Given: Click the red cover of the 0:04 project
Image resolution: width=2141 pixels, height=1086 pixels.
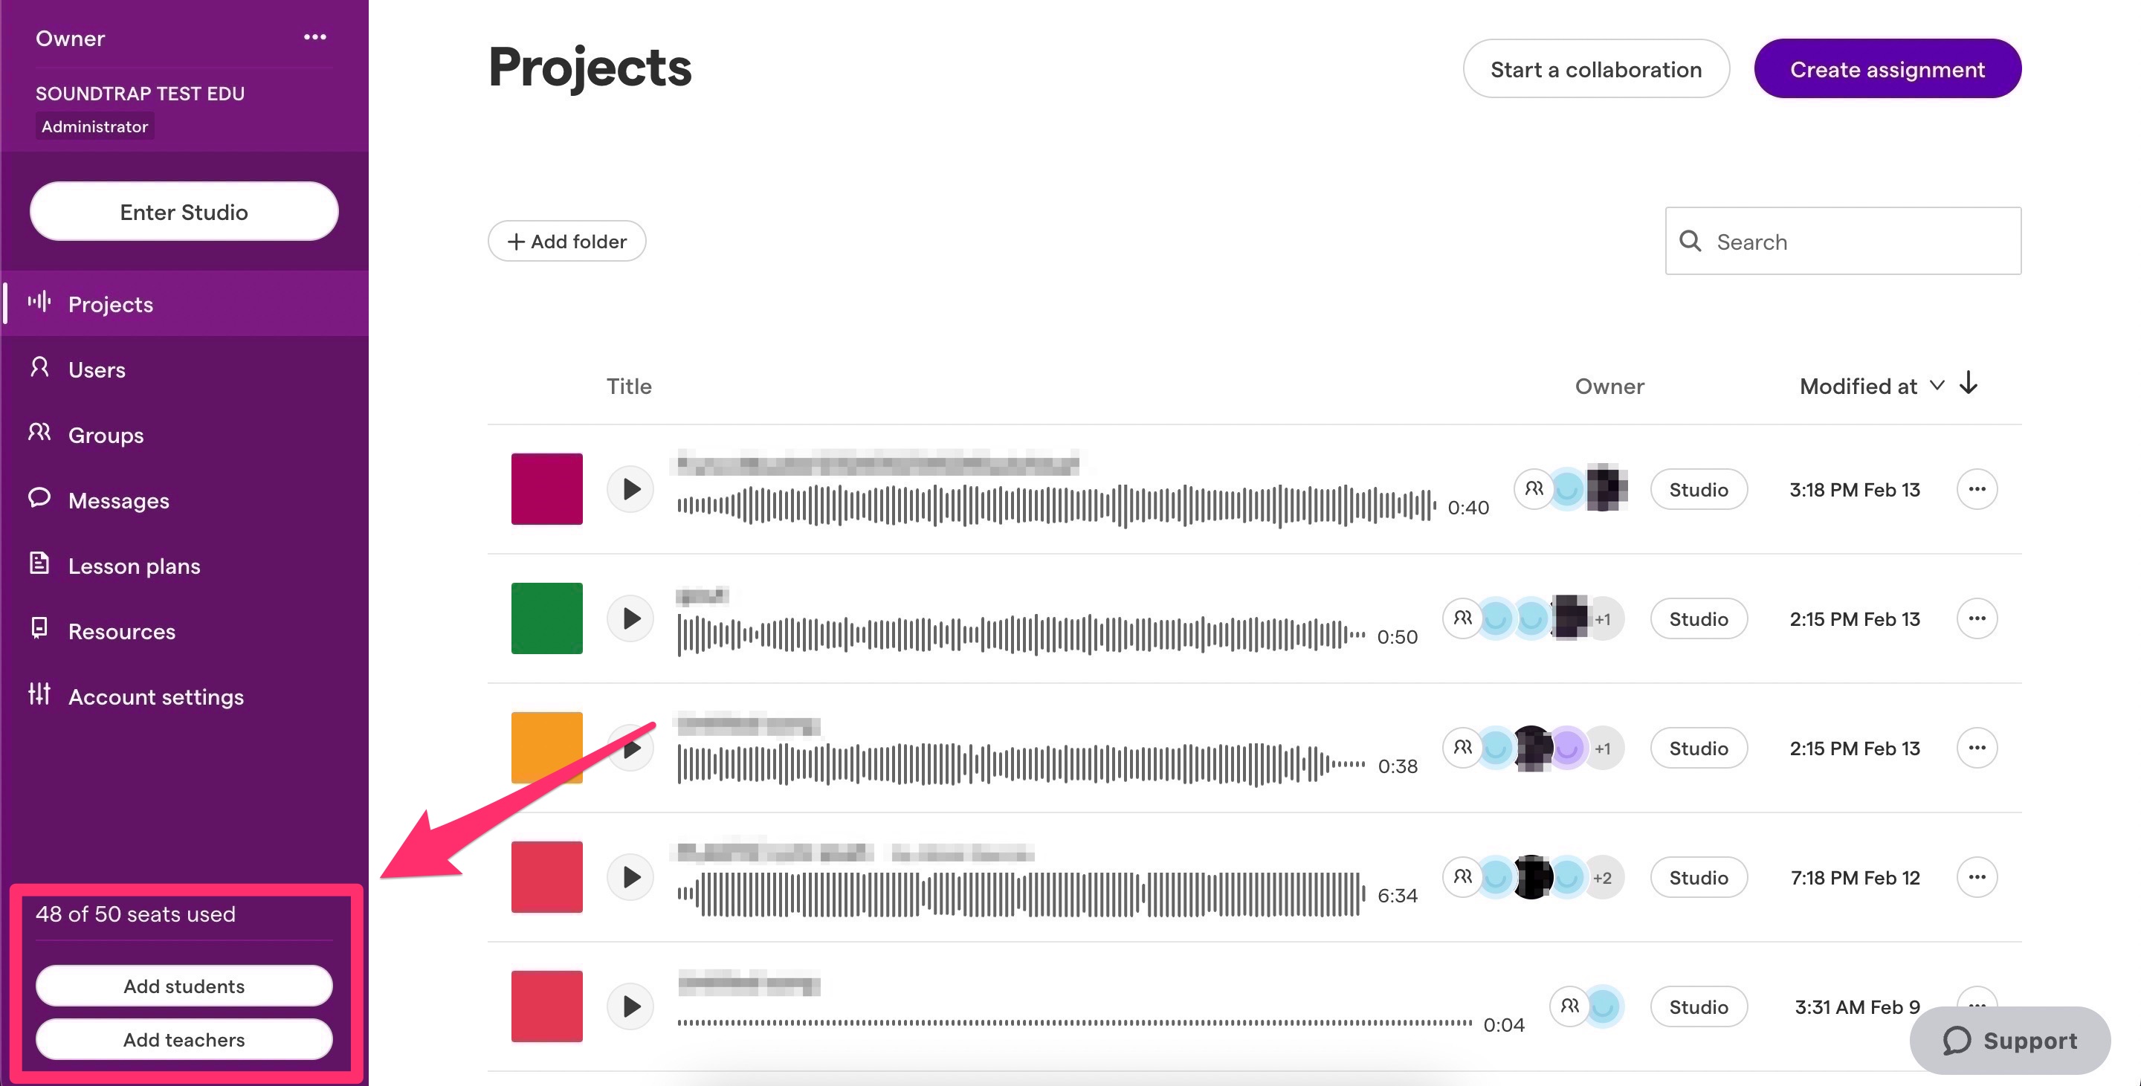Looking at the screenshot, I should (x=547, y=1006).
